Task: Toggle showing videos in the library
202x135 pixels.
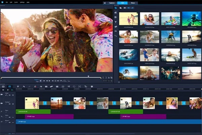Action: click(x=125, y=8)
